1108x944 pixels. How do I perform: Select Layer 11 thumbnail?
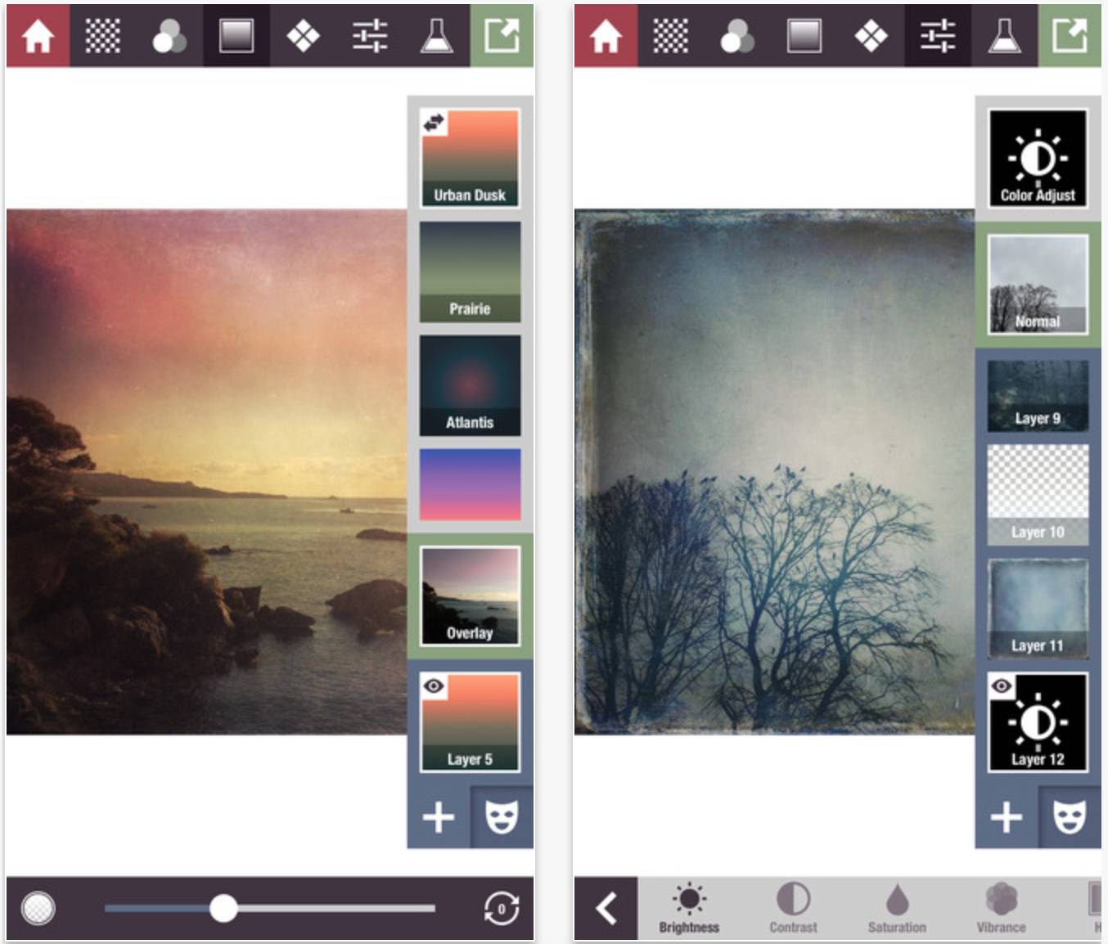click(x=1038, y=609)
